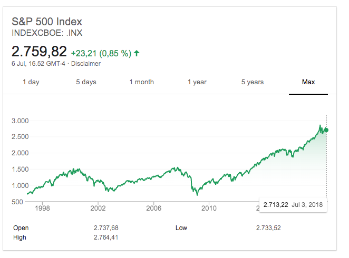This screenshot has width=349, height=258.
Task: Click the Max range tab
Action: click(308, 82)
